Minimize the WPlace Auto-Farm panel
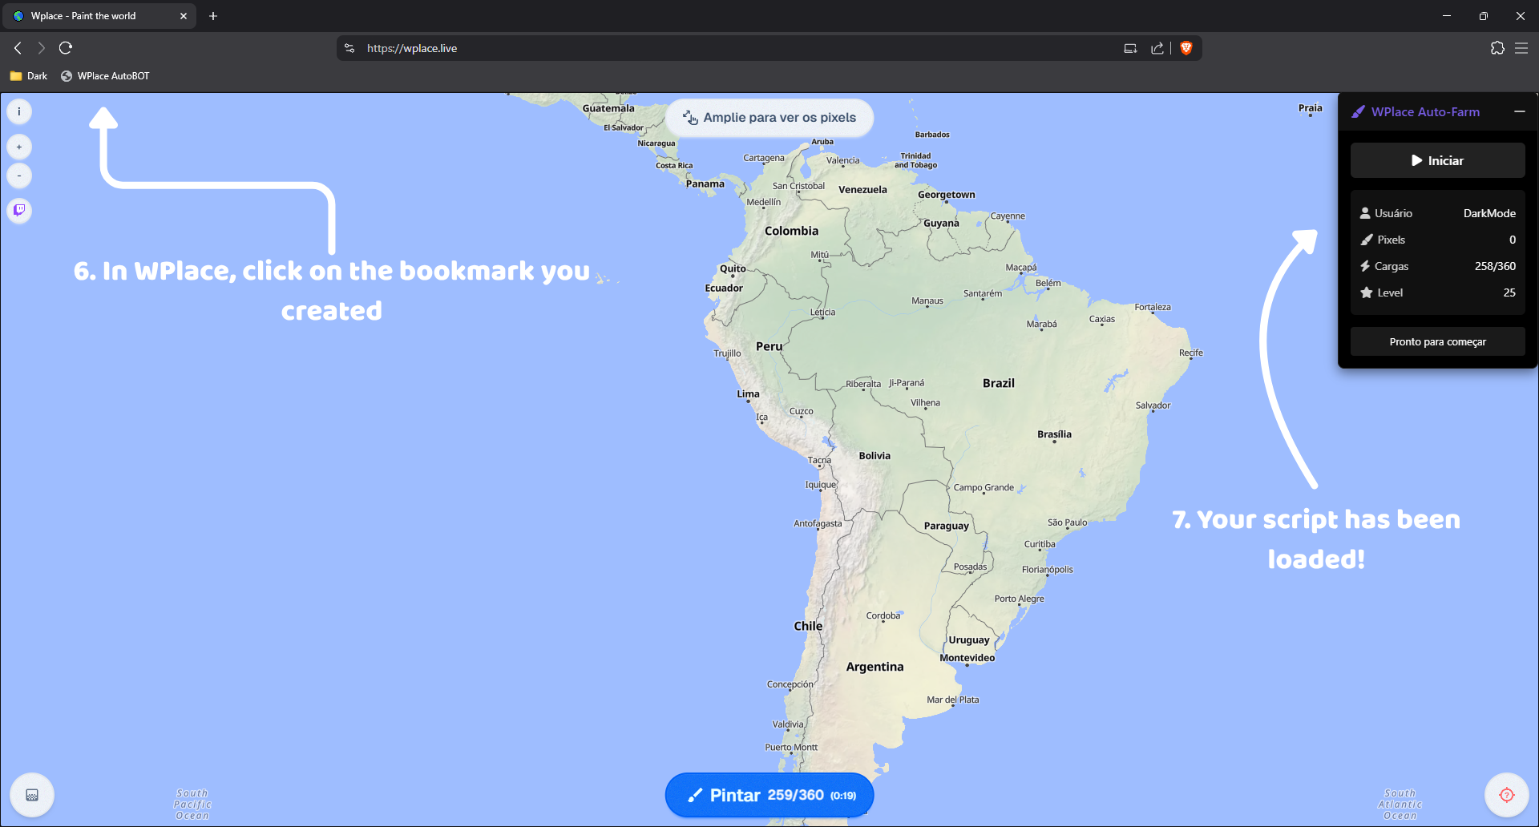 coord(1520,112)
